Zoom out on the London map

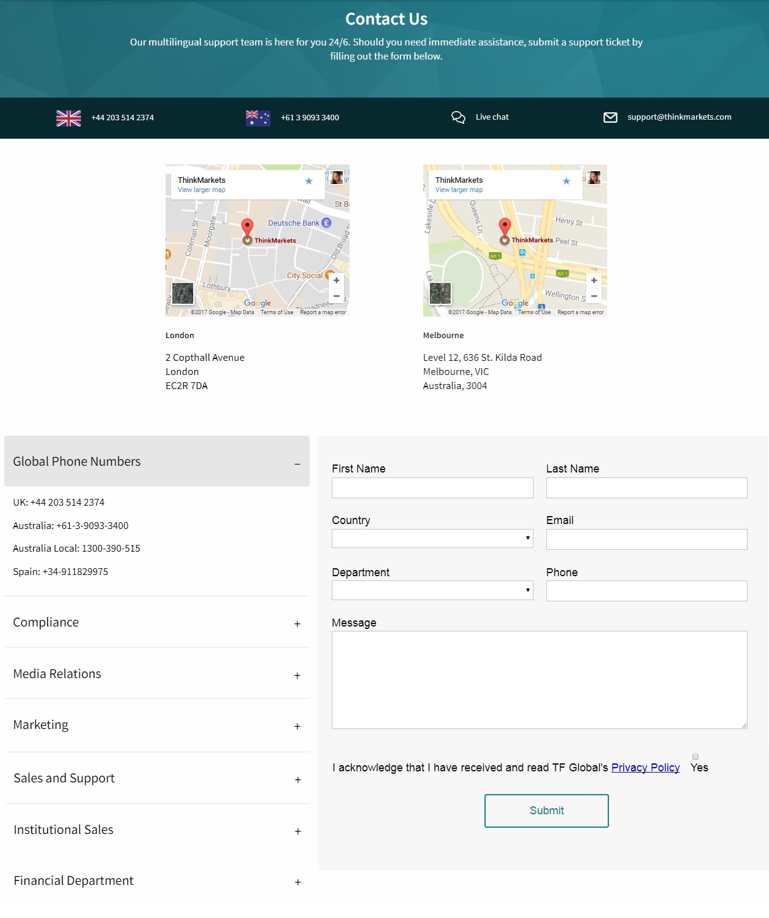click(x=337, y=296)
